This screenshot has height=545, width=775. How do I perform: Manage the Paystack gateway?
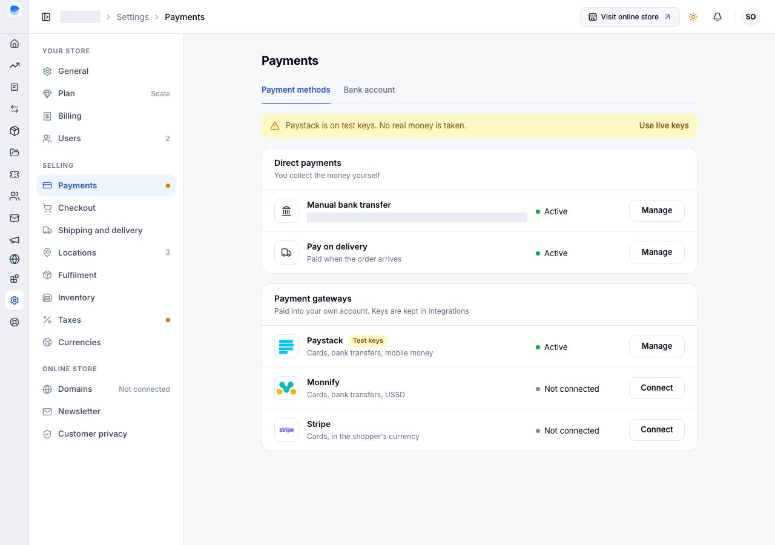click(x=657, y=346)
